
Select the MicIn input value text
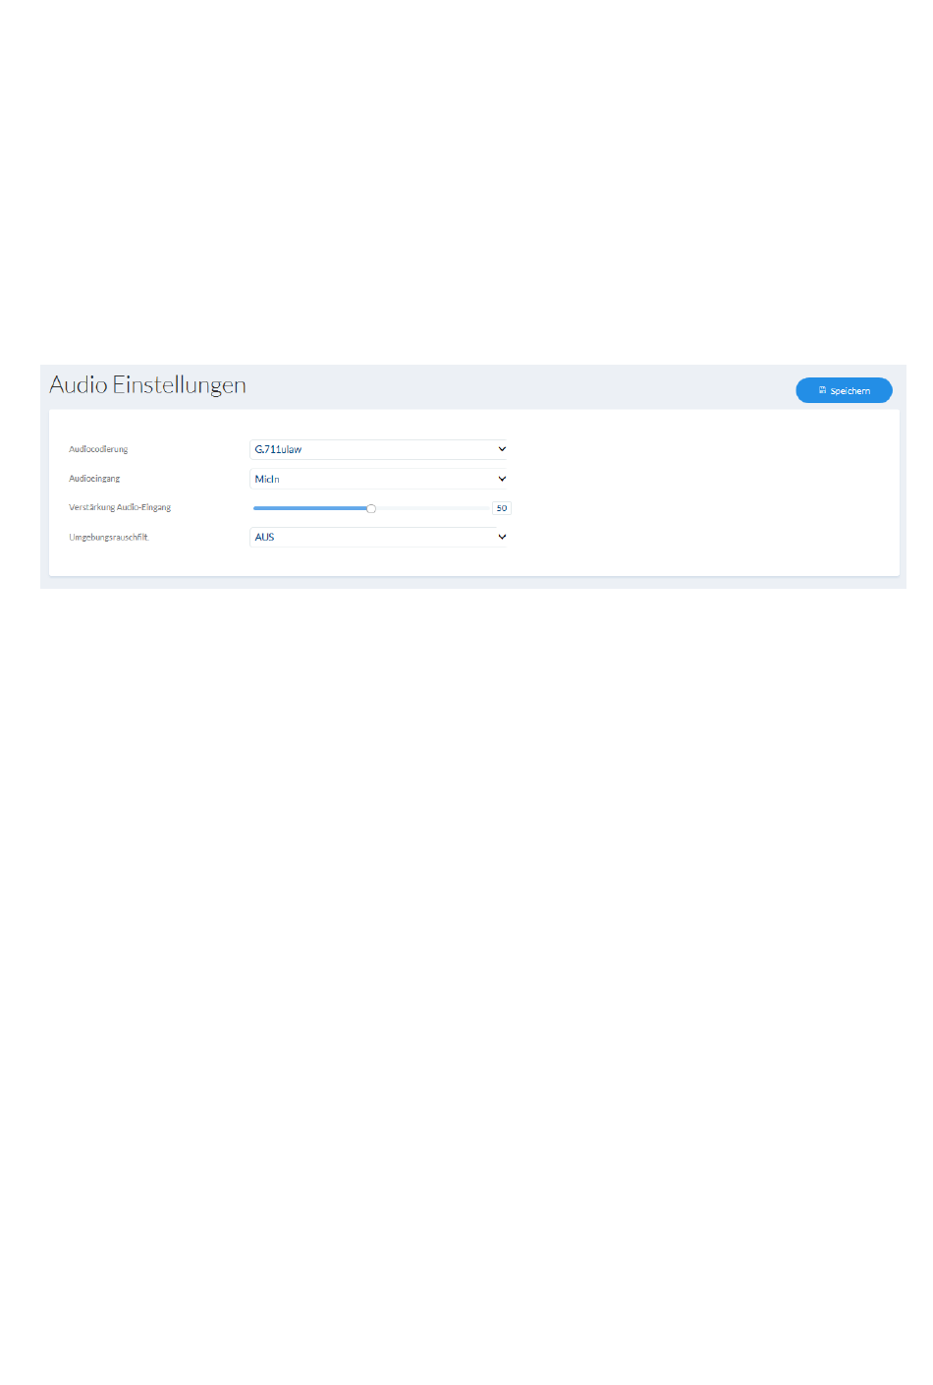(267, 479)
